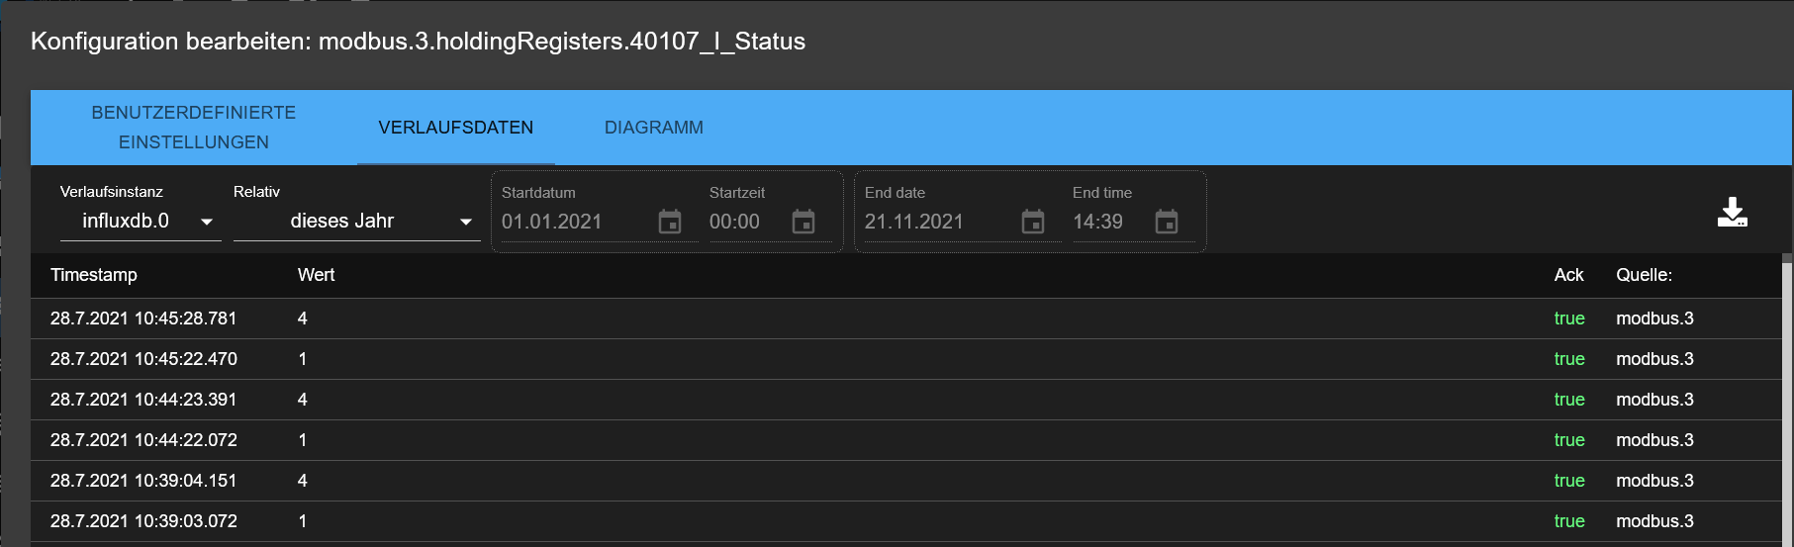
Task: Open time picker for Startzeit
Action: tap(803, 222)
